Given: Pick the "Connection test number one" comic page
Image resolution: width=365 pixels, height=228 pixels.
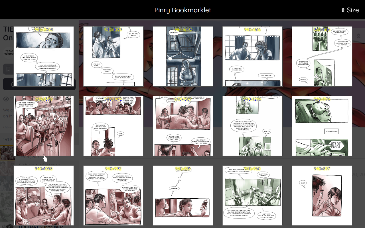Looking at the screenshot, I should (x=322, y=56).
